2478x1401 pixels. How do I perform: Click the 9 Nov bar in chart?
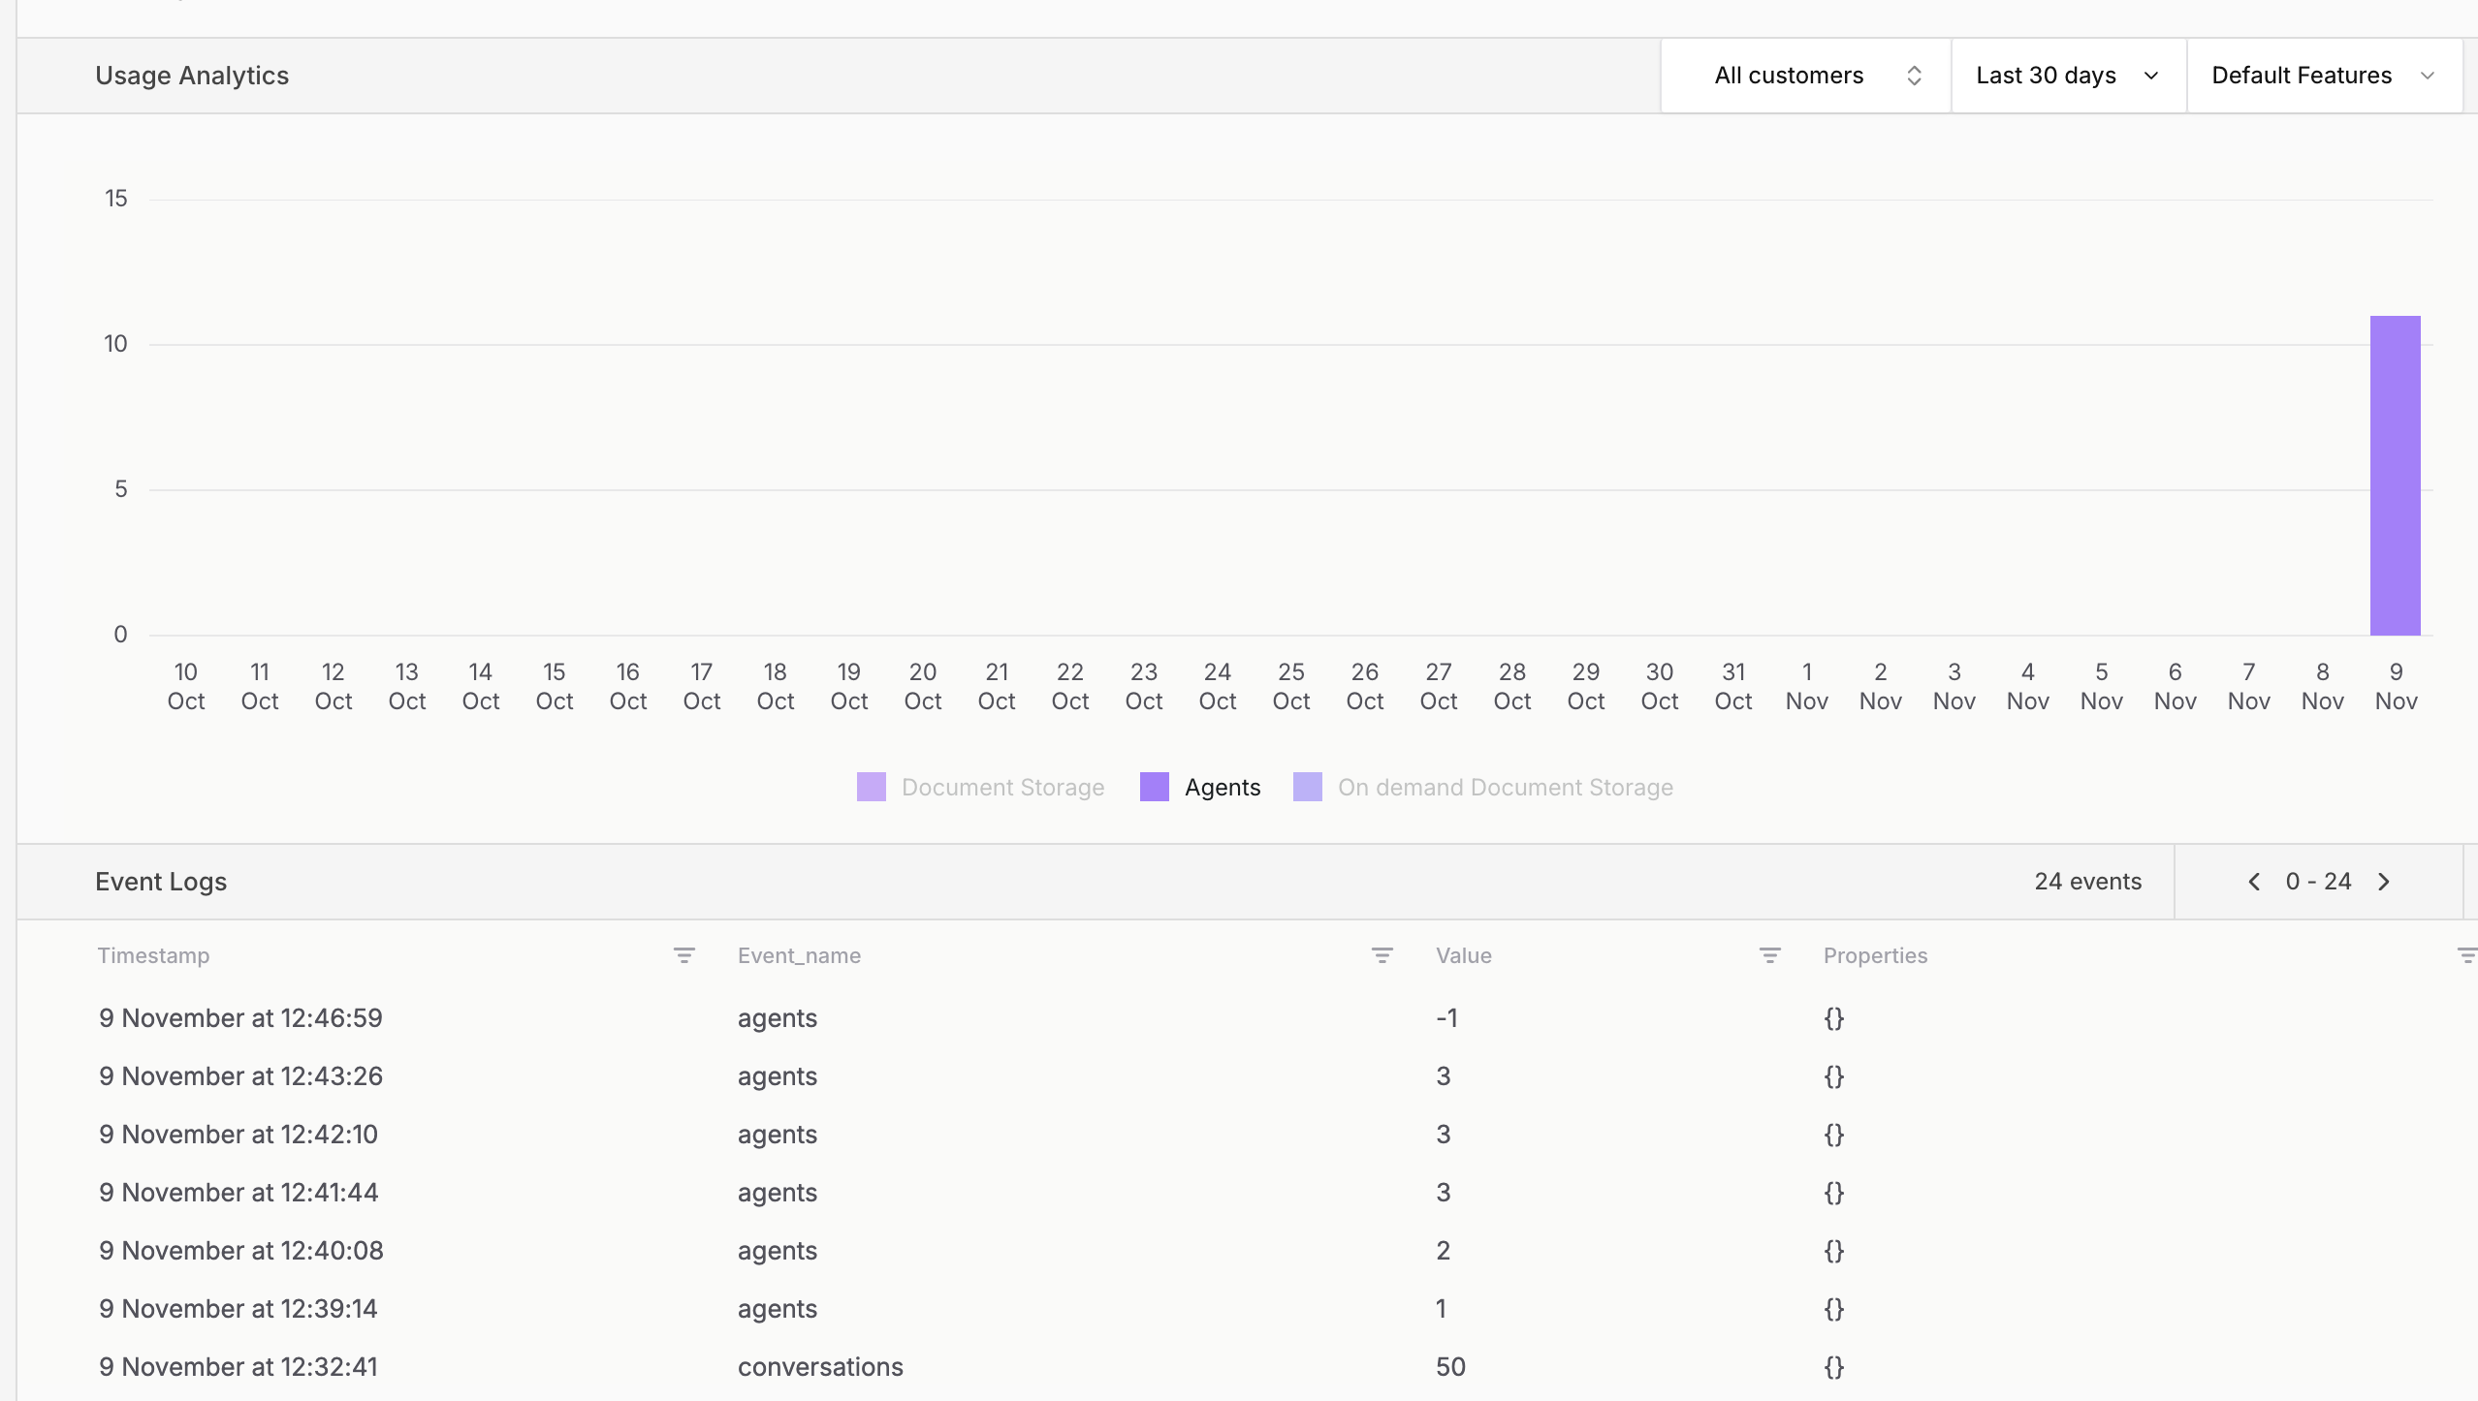tap(2395, 475)
